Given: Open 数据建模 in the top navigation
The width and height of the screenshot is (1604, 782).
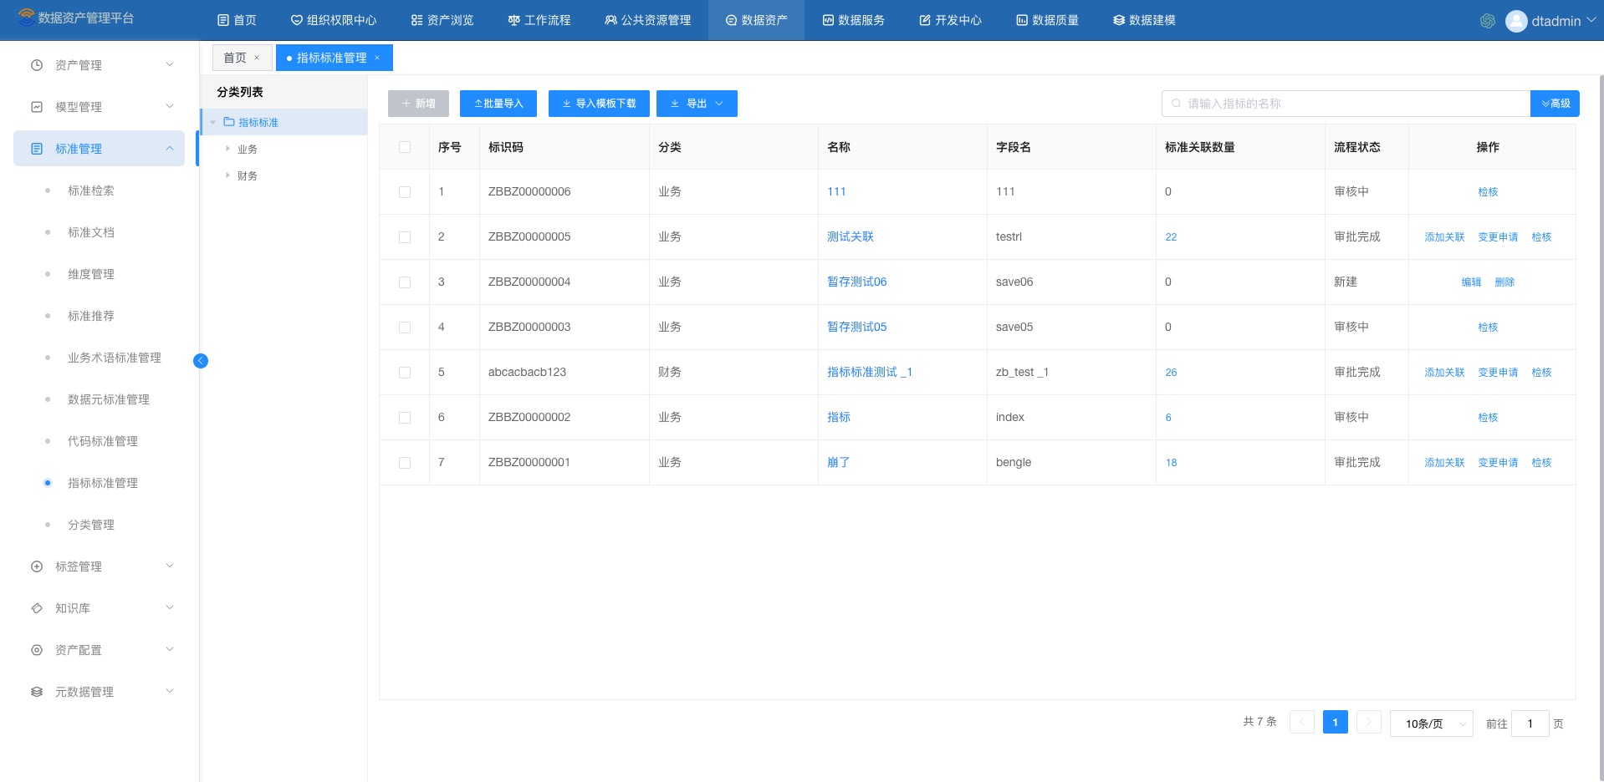Looking at the screenshot, I should 1145,20.
